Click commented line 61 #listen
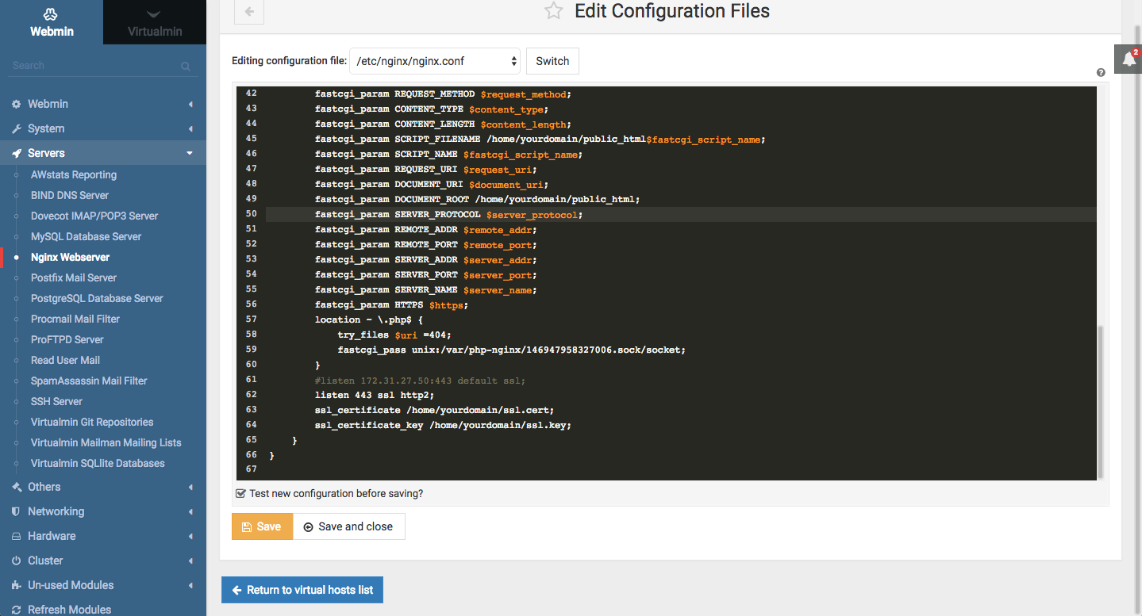Image resolution: width=1142 pixels, height=616 pixels. pyautogui.click(x=420, y=381)
